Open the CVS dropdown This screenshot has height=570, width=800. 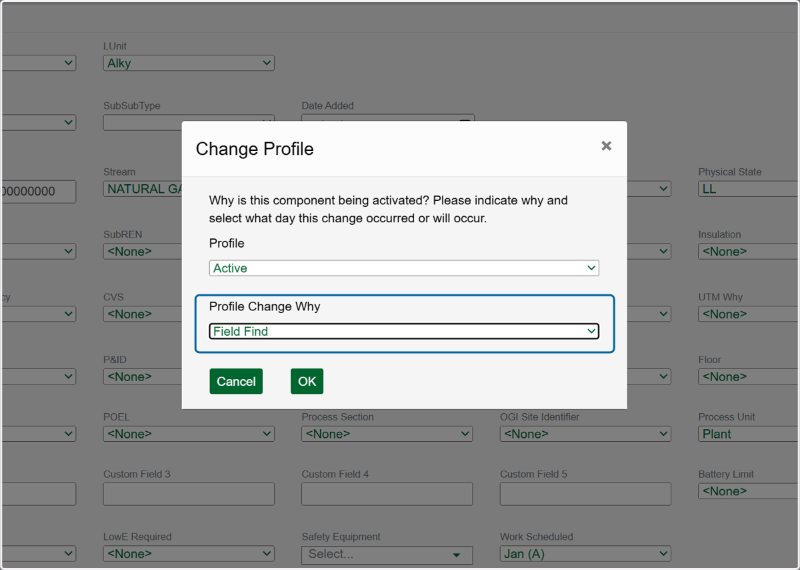143,314
